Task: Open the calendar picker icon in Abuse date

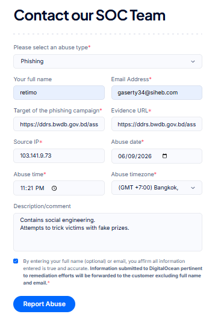Action: pyautogui.click(x=164, y=156)
